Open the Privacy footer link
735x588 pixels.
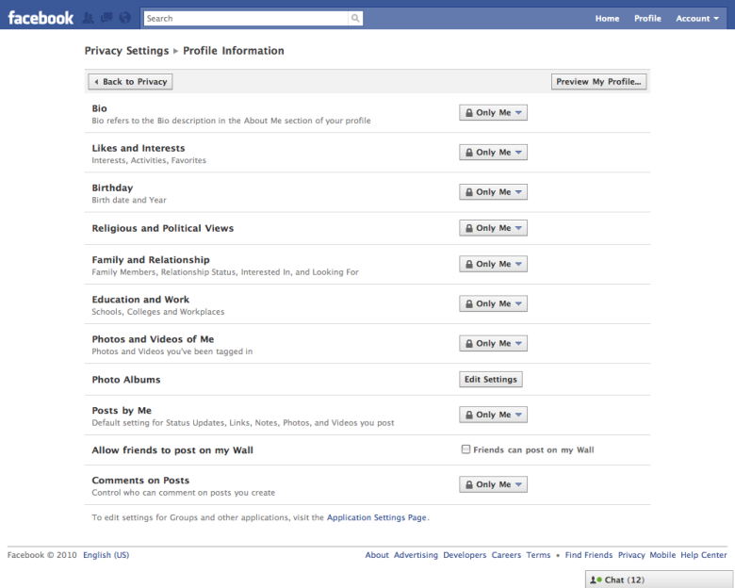tap(631, 555)
